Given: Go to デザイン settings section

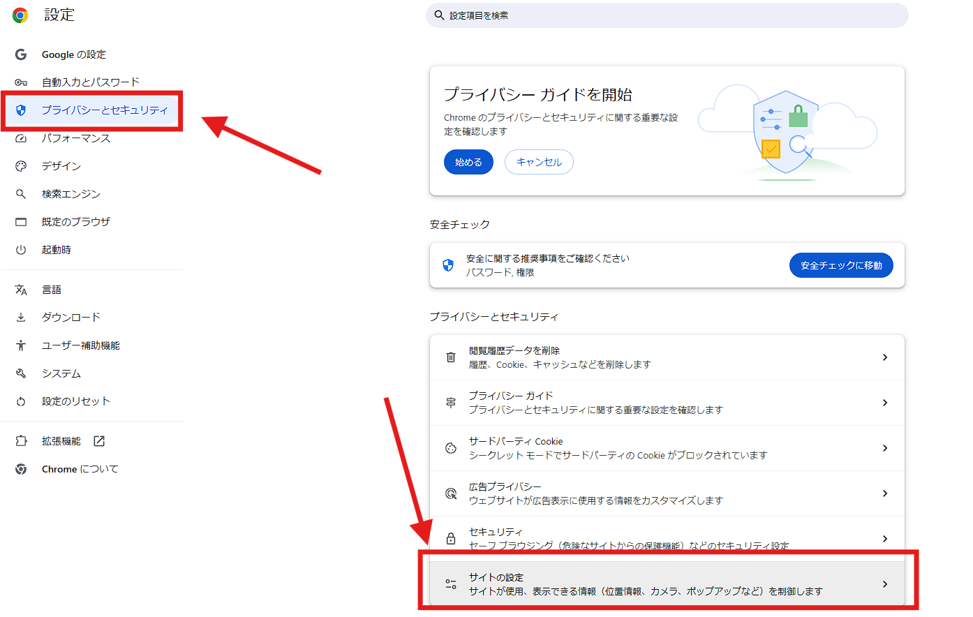Looking at the screenshot, I should point(61,166).
